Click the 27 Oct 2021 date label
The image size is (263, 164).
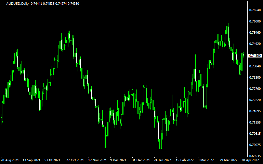75,160
